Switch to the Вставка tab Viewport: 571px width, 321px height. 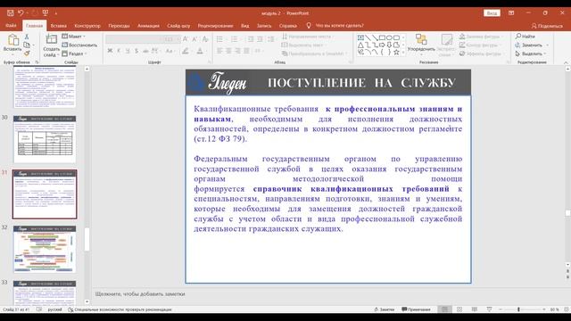point(58,26)
